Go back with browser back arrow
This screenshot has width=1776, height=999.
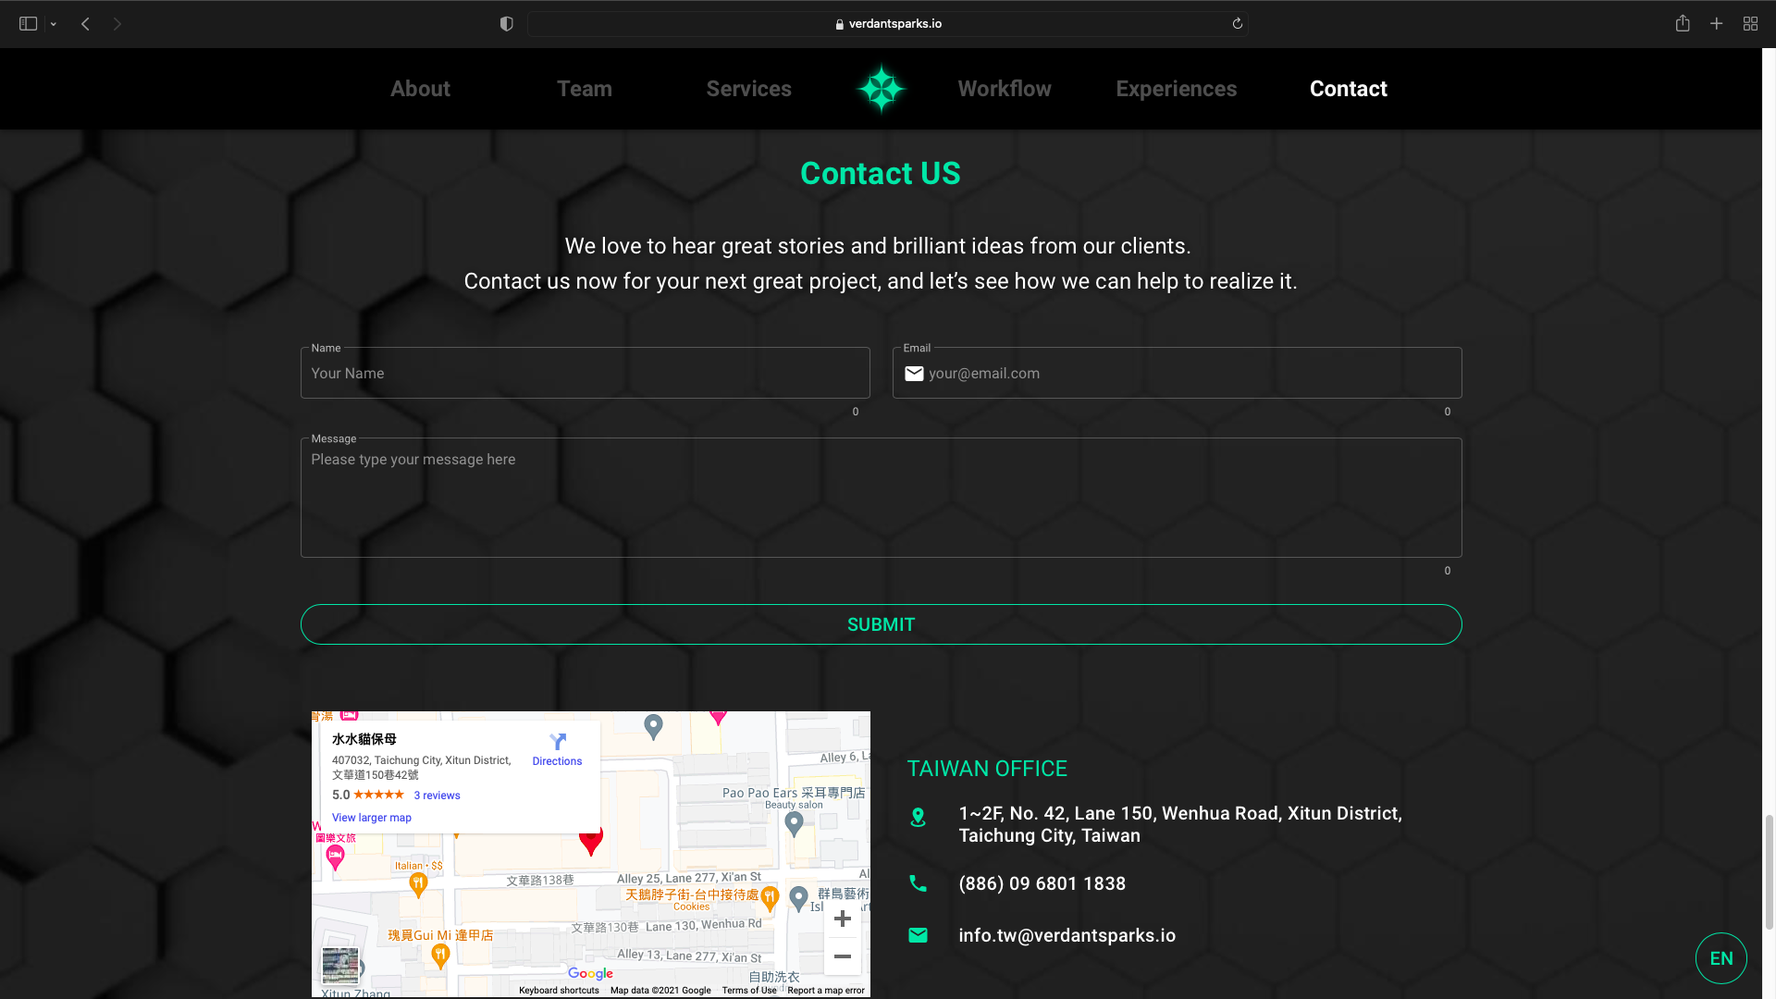click(x=85, y=24)
